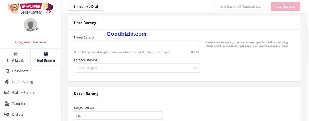309x121 pixels.
Task: Focus the Harga Satuan Rp. field
Action: pos(118,116)
